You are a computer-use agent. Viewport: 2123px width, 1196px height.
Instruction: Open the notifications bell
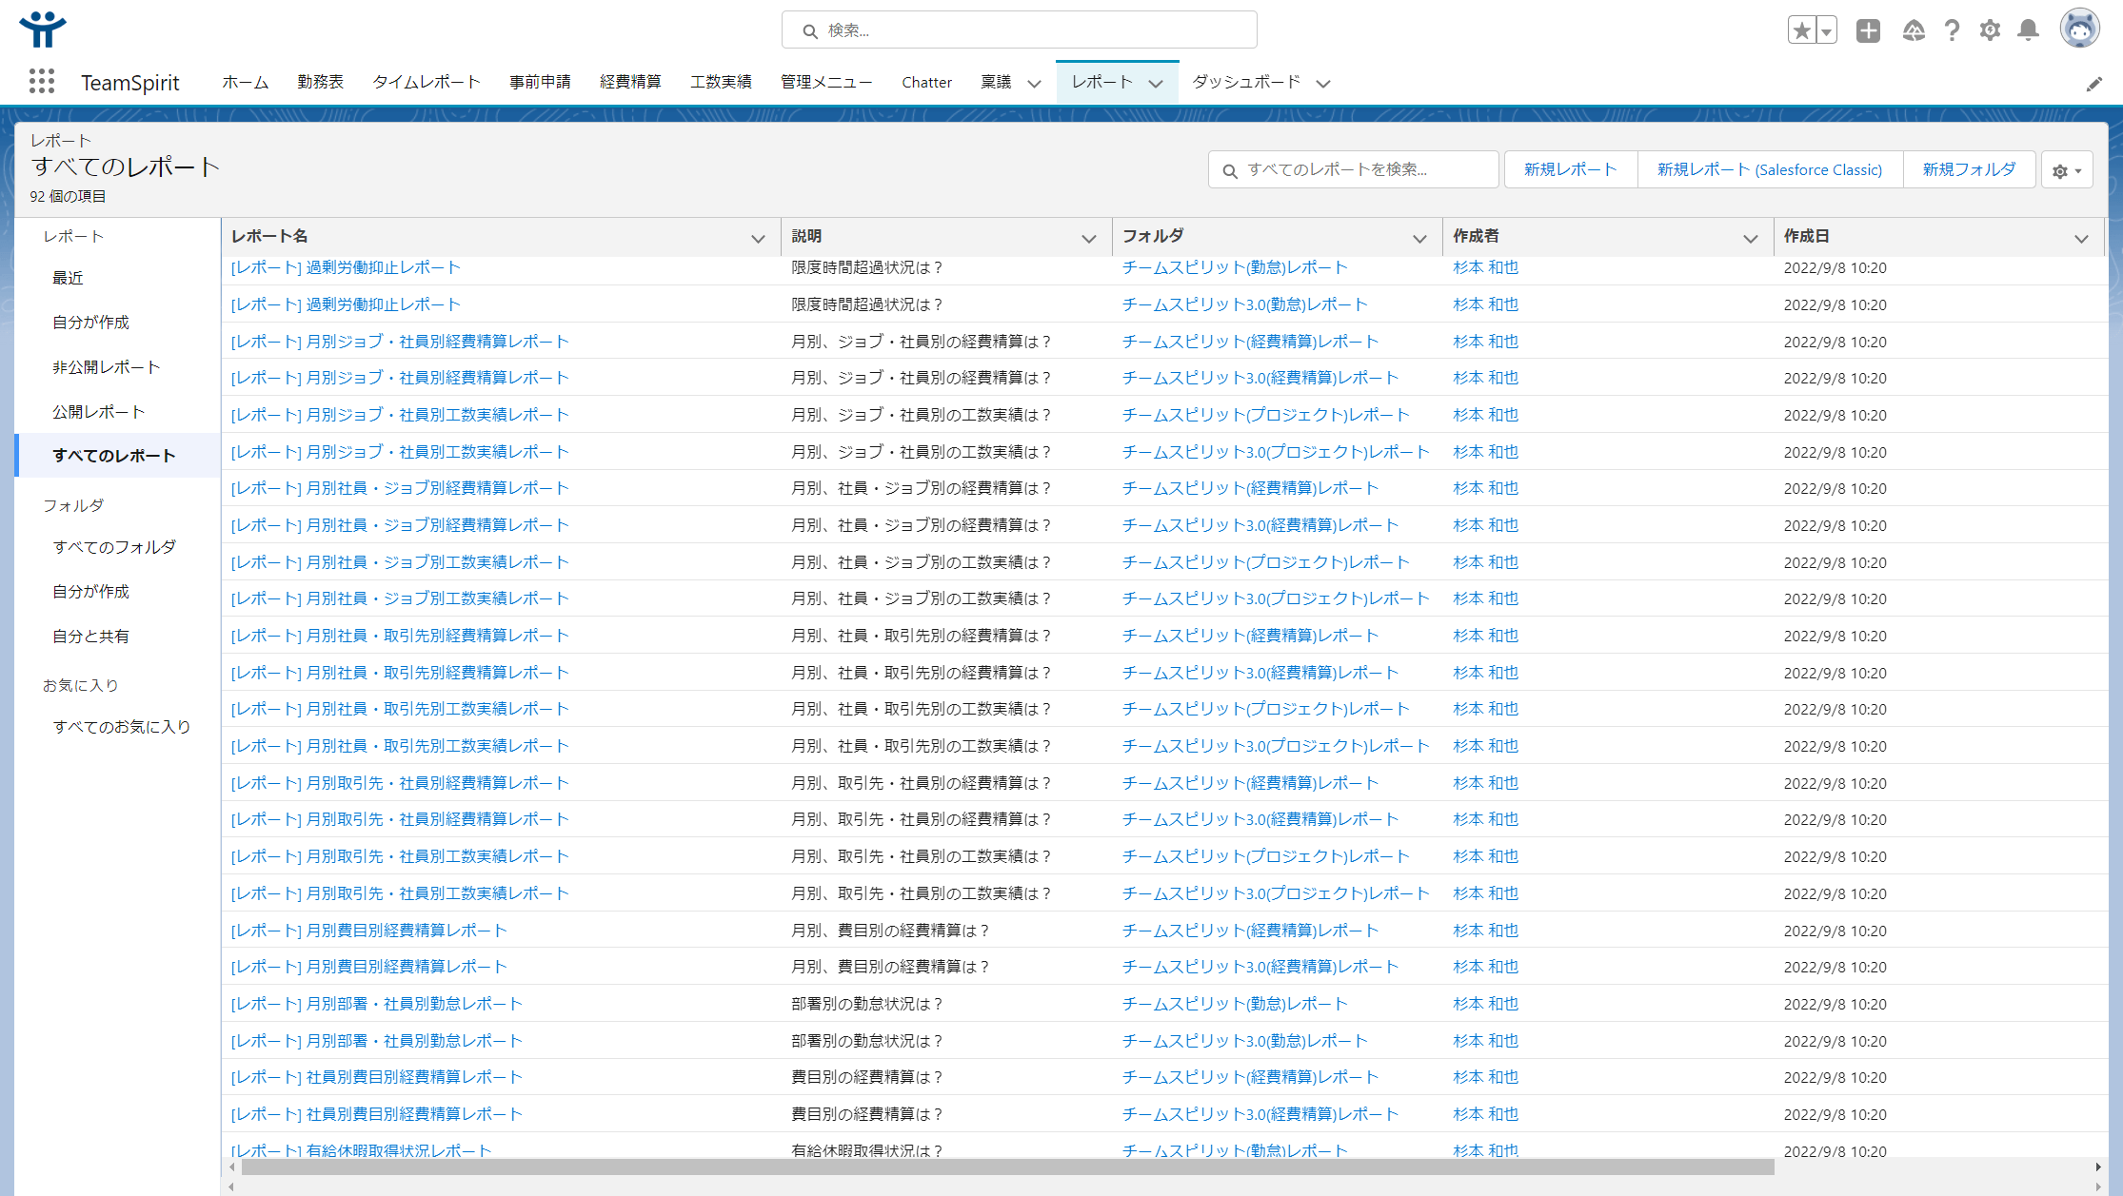pyautogui.click(x=2028, y=30)
